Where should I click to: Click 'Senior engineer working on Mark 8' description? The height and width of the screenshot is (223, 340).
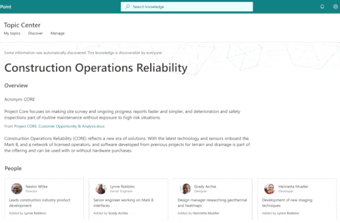pyautogui.click(x=124, y=203)
